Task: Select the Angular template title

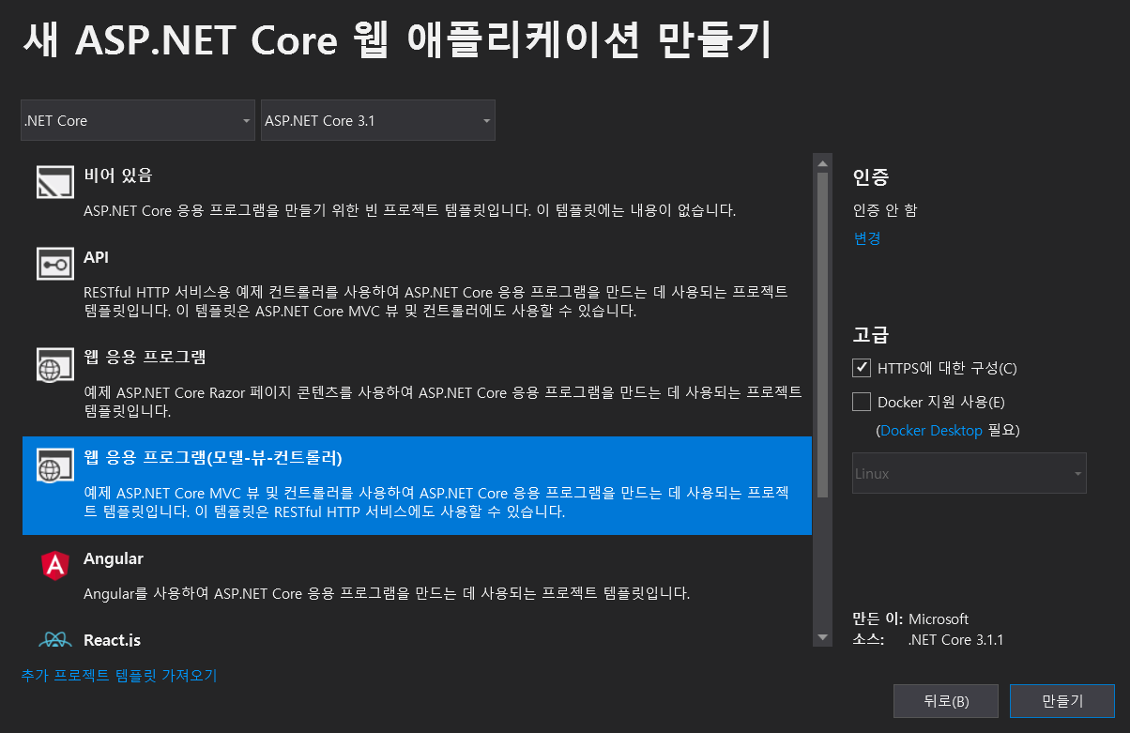Action: coord(114,558)
